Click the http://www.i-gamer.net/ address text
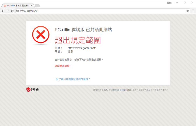The width and height of the screenshot is (196, 126). (82, 48)
